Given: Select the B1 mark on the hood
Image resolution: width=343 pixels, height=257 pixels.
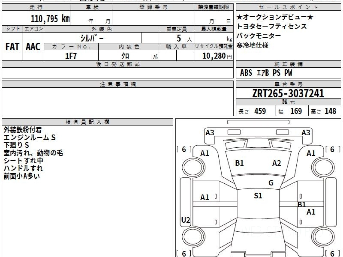Looking at the screenshot, I should (239, 163).
